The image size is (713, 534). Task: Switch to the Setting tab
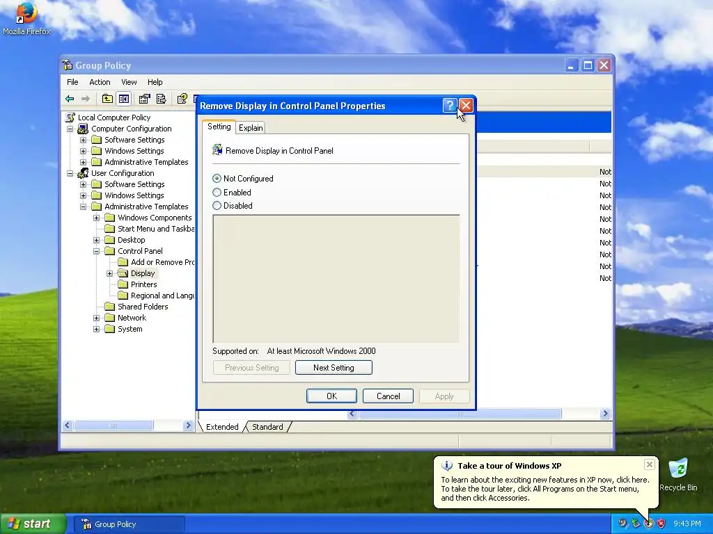(x=219, y=127)
